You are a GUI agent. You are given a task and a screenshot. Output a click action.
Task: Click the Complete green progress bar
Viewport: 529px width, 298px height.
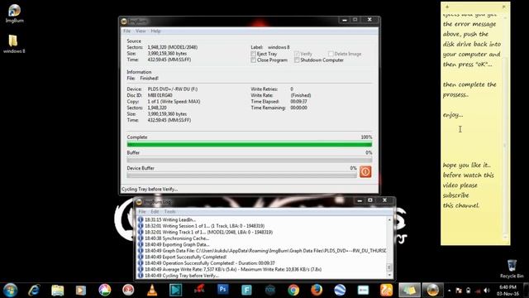(250, 144)
